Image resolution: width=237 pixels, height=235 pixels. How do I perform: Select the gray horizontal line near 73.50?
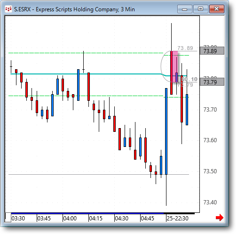tap(99, 174)
